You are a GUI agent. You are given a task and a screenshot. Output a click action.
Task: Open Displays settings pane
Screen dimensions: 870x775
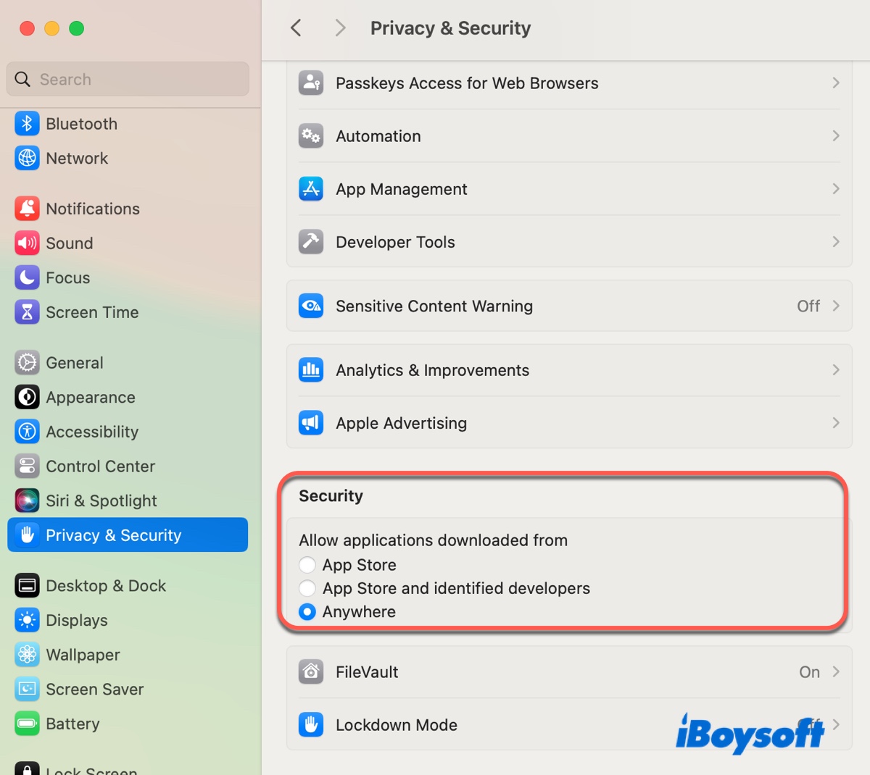(128, 620)
